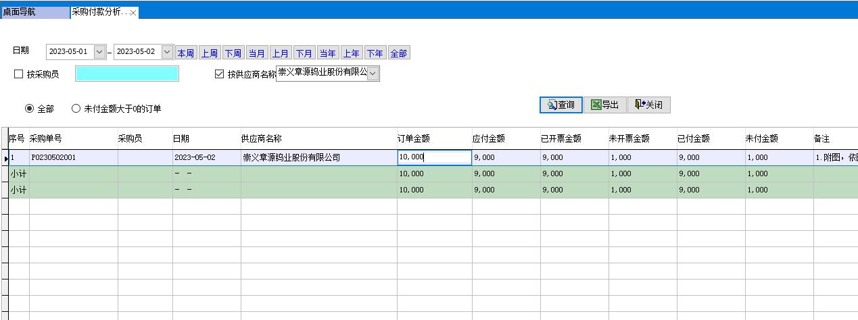Click the 本周 date shortcut
Image resolution: width=858 pixels, height=320 pixels.
point(186,53)
